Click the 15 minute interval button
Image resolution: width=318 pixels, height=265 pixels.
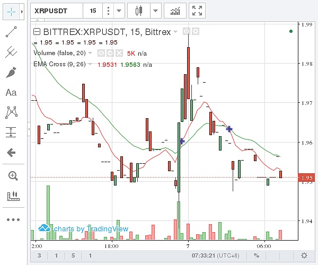[x=93, y=11]
